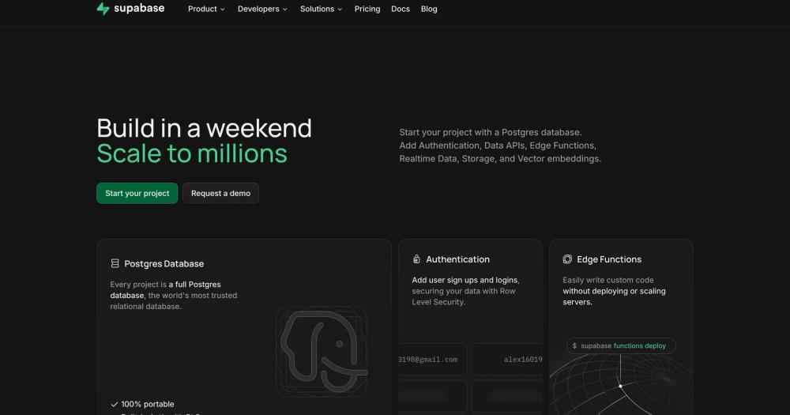Open the Postgres Database card title

point(164,264)
